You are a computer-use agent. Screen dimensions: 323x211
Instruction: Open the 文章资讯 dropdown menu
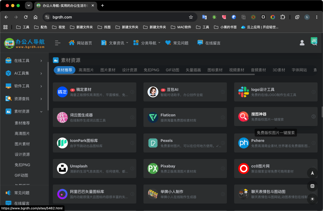tap(115, 43)
